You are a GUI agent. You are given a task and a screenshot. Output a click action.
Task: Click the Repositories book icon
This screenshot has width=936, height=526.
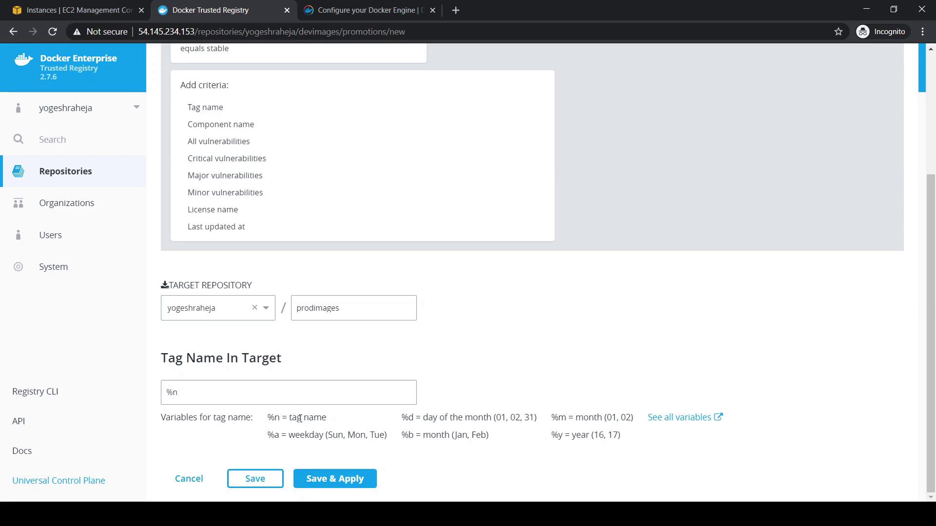pos(18,171)
